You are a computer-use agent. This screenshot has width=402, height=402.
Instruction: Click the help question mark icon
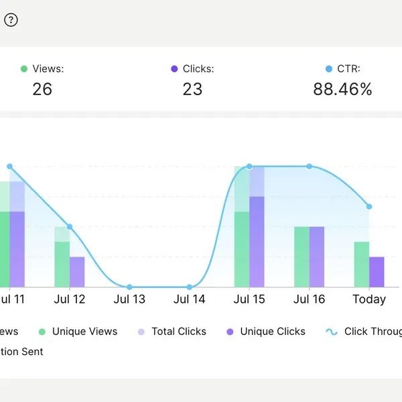(x=11, y=19)
